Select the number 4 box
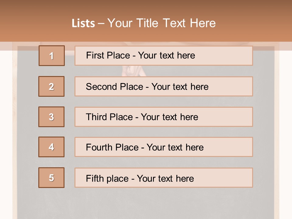The image size is (292, 219). click(51, 147)
